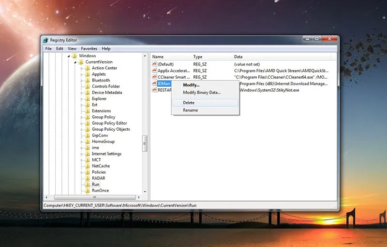Click the (Default) string value icon

pyautogui.click(x=155, y=64)
